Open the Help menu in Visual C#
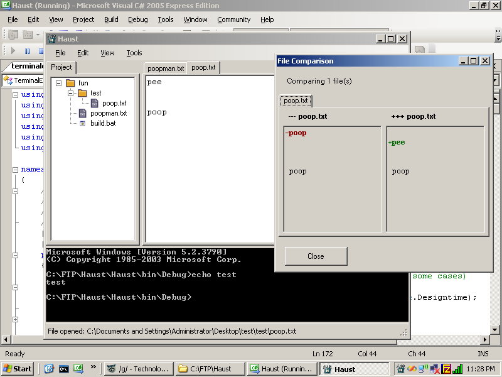This screenshot has height=377, width=502. click(267, 19)
